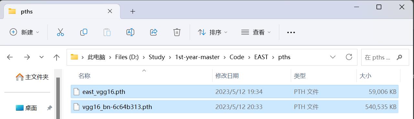Screen dimensions: 414x119
Task: Refresh the pths folder view
Action: 349,57
